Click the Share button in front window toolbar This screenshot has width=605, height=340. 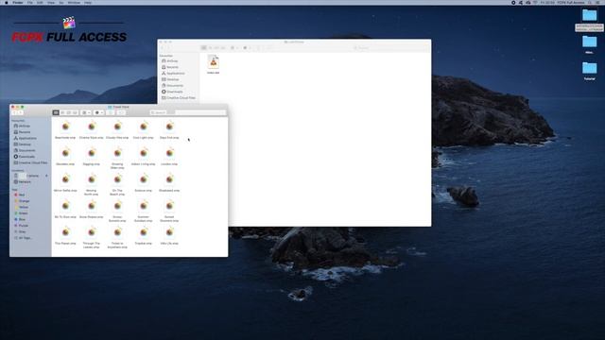click(x=111, y=112)
